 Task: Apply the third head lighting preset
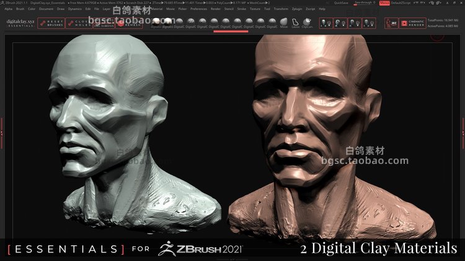pos(355,24)
